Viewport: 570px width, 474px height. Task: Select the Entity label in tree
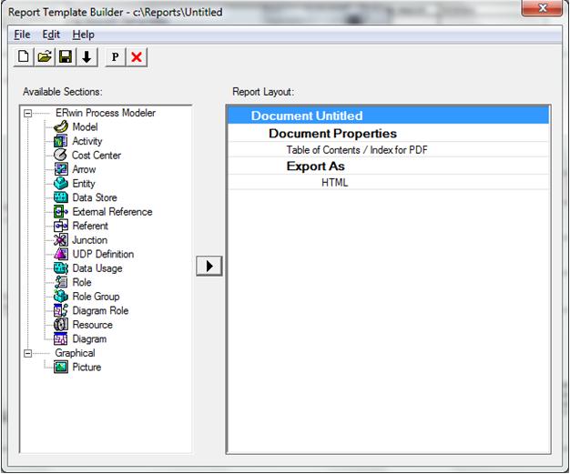[84, 184]
